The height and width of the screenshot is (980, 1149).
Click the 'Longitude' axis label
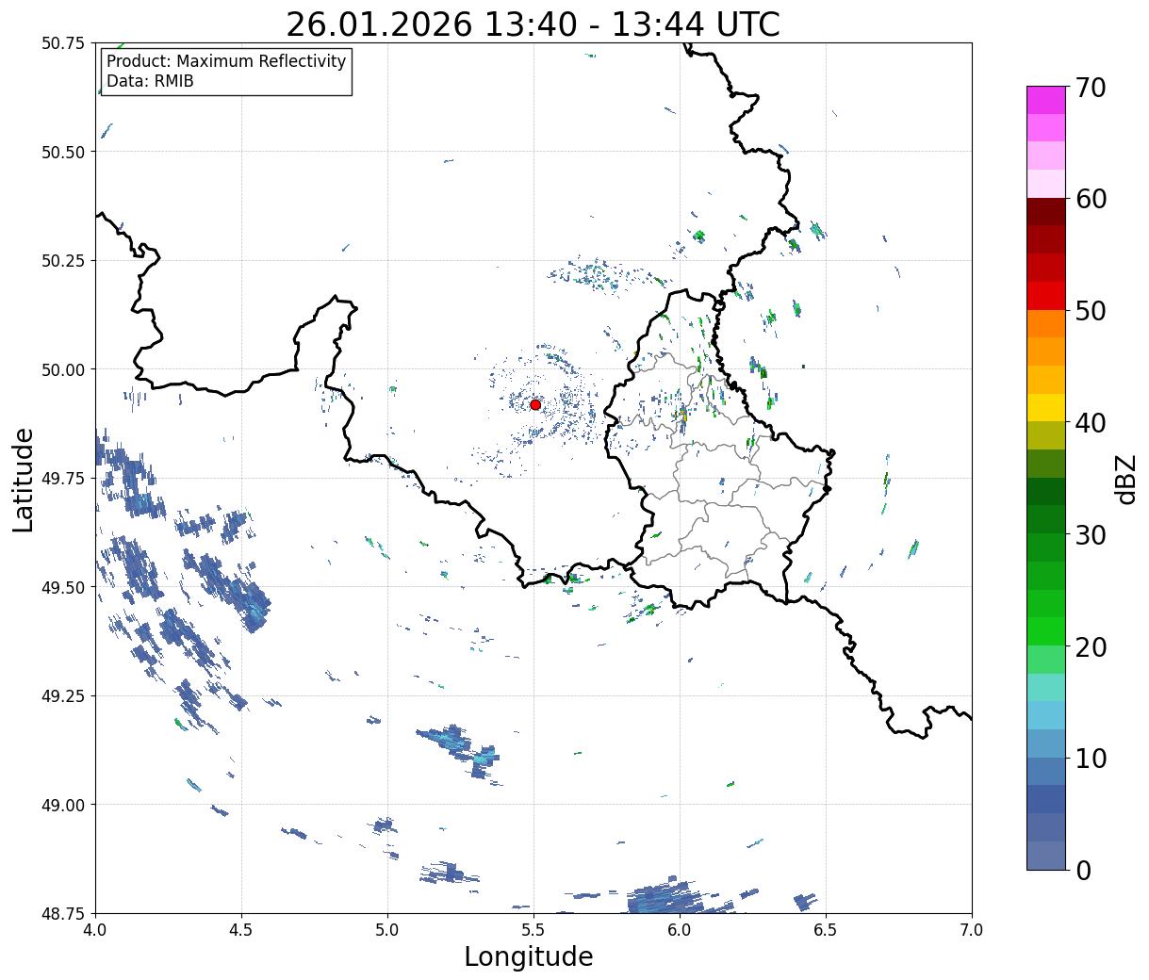529,957
